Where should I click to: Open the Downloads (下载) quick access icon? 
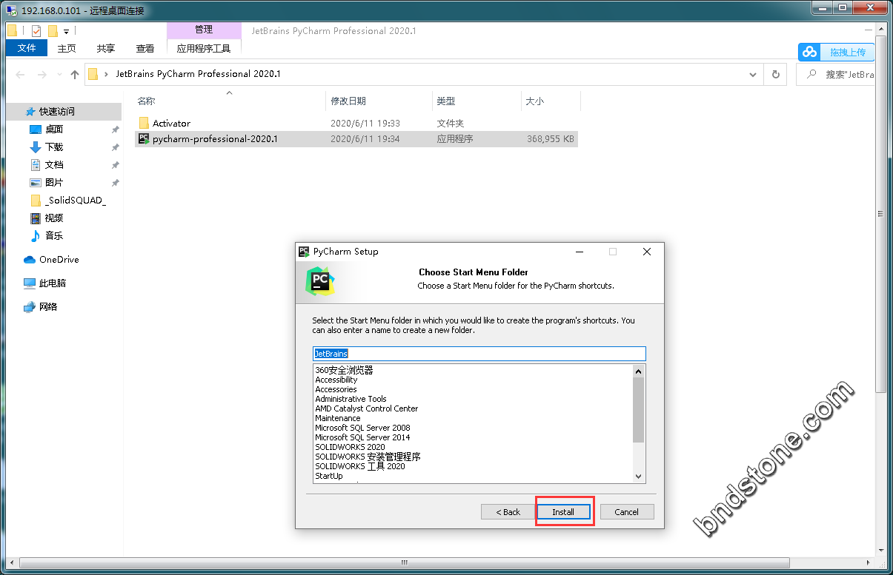click(35, 147)
